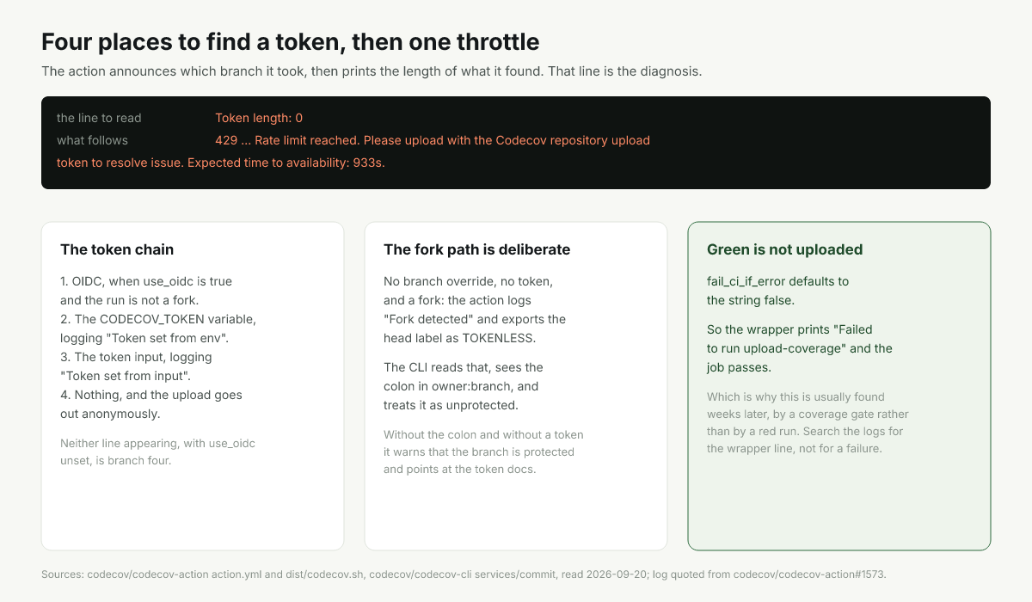Click the line "No branch override, no token,"
Image resolution: width=1032 pixels, height=602 pixels.
pos(468,281)
